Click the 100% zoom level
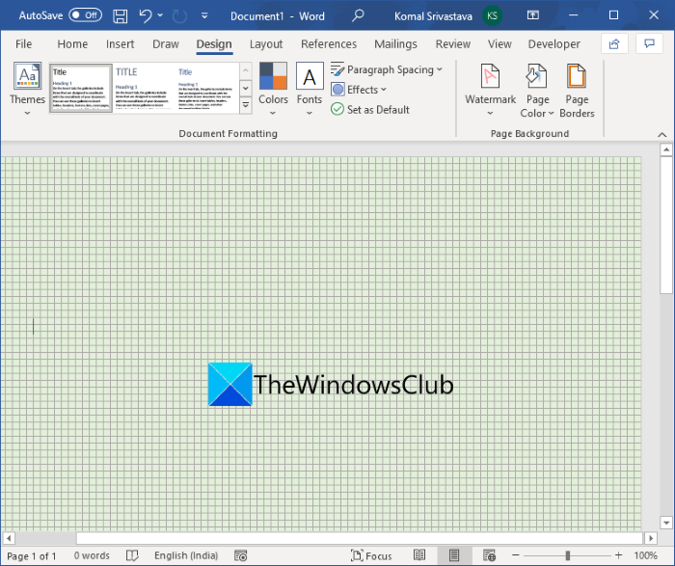Image resolution: width=675 pixels, height=566 pixels. (x=645, y=555)
